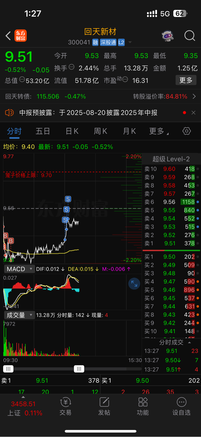Viewport: 201px width, 437px height.
Task: Open the robot assistant avatar
Action: click(x=168, y=36)
